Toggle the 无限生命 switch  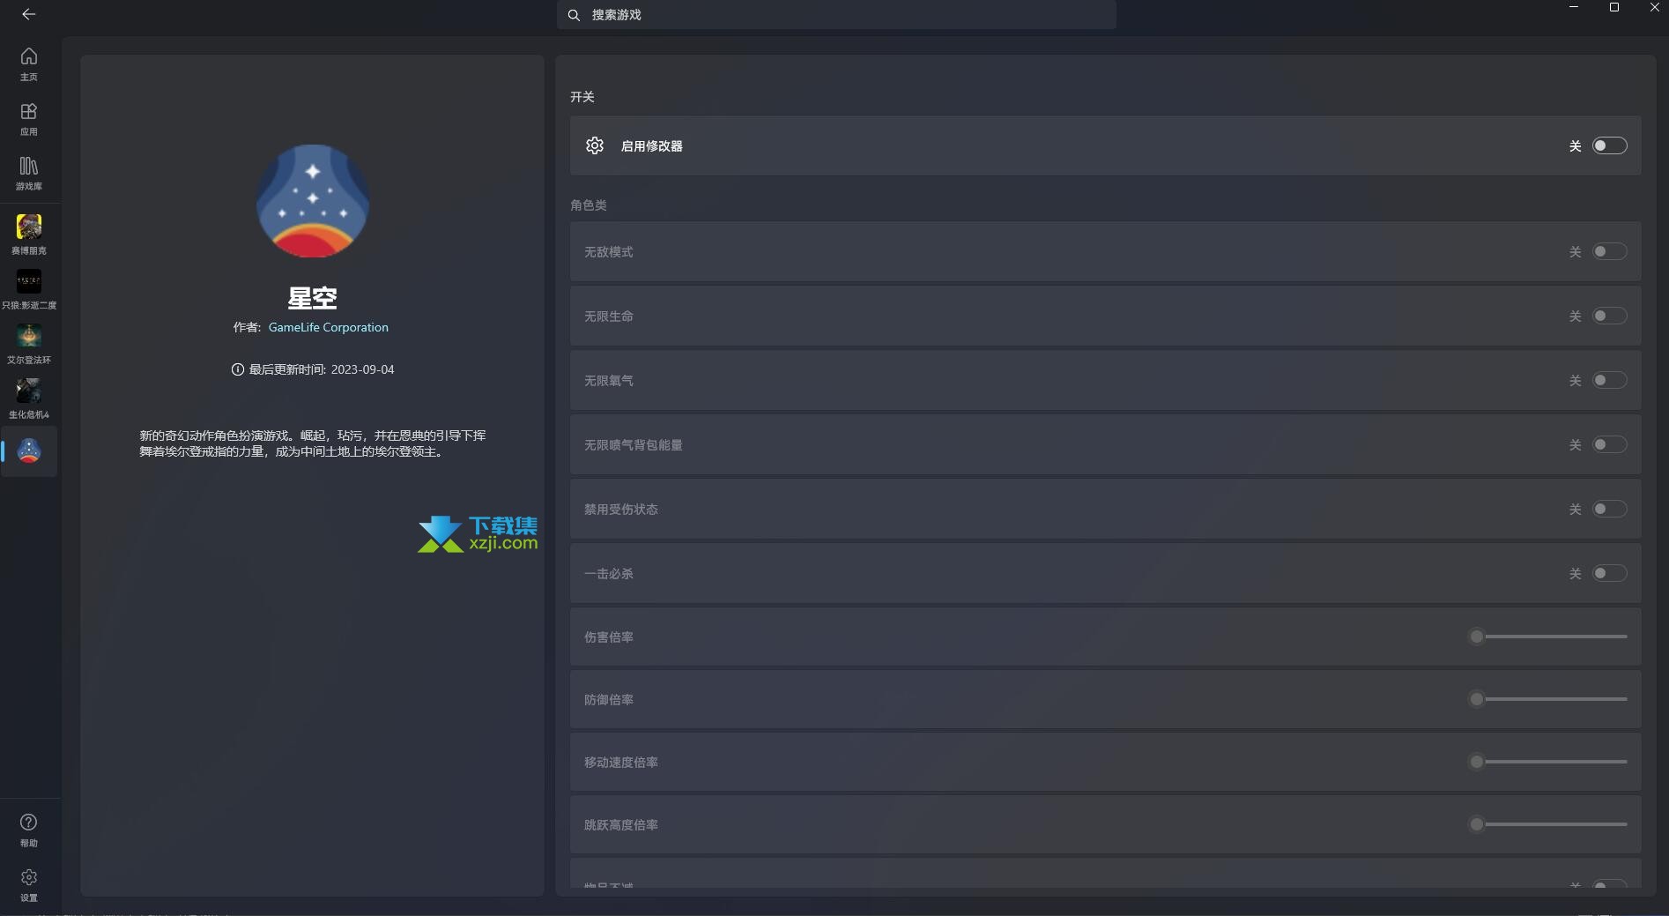1609,316
